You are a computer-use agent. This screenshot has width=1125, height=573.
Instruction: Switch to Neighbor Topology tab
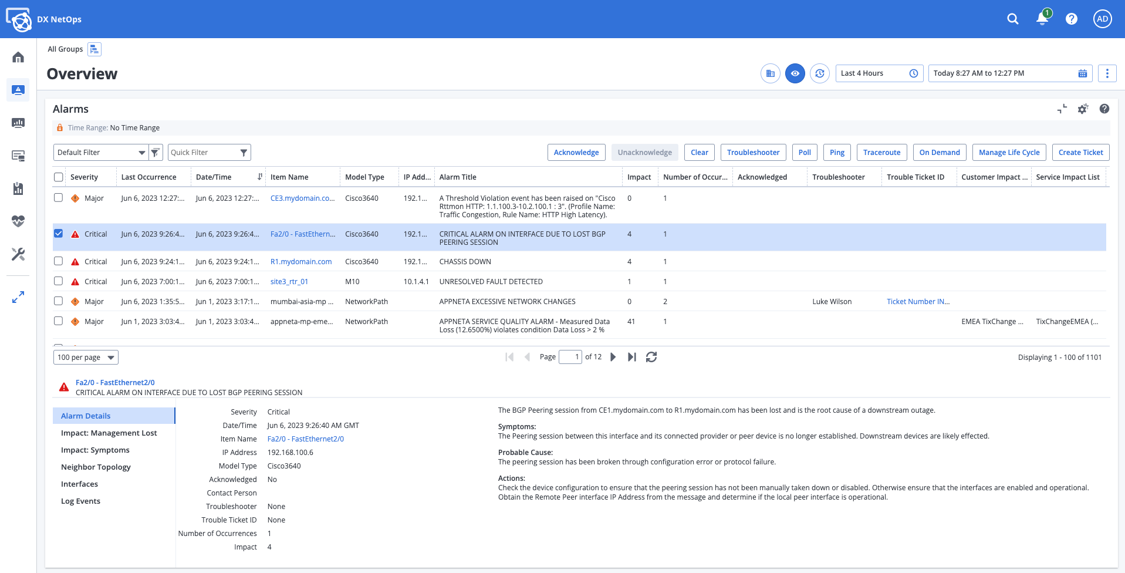[96, 467]
